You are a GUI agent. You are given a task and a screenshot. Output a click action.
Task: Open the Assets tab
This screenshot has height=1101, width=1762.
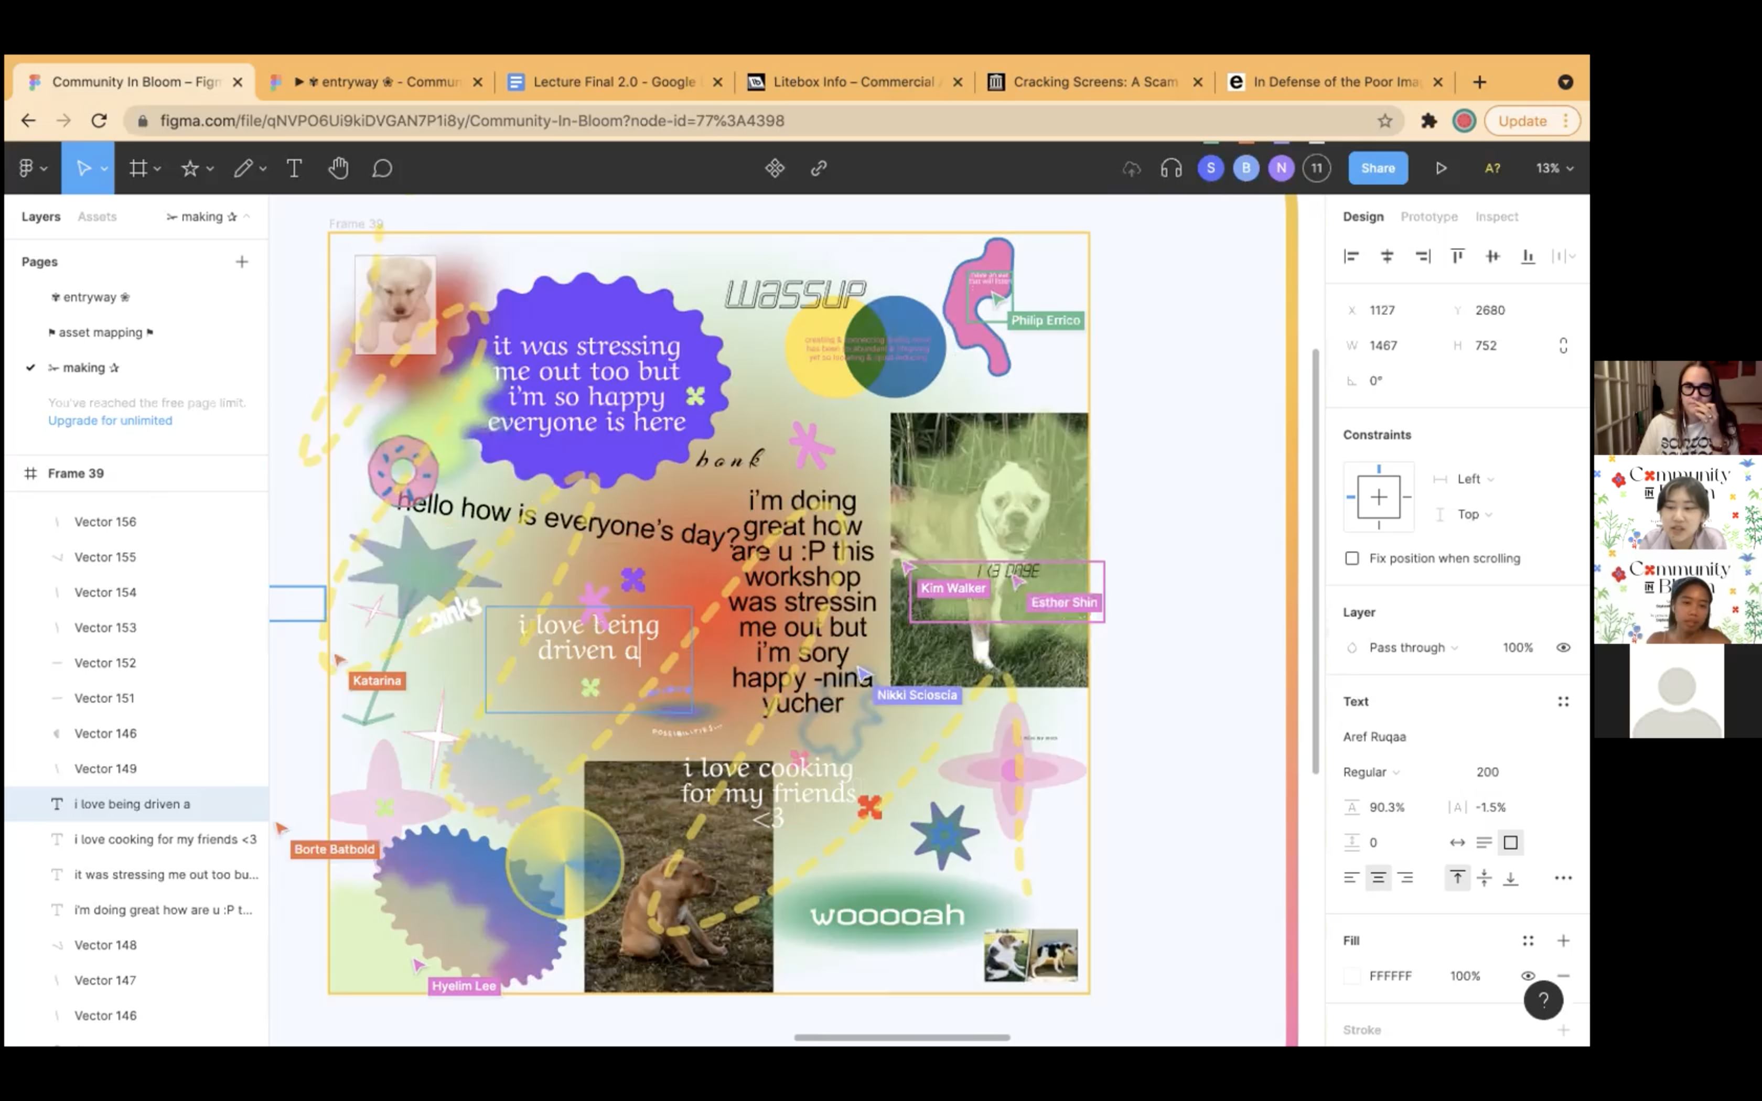97,216
